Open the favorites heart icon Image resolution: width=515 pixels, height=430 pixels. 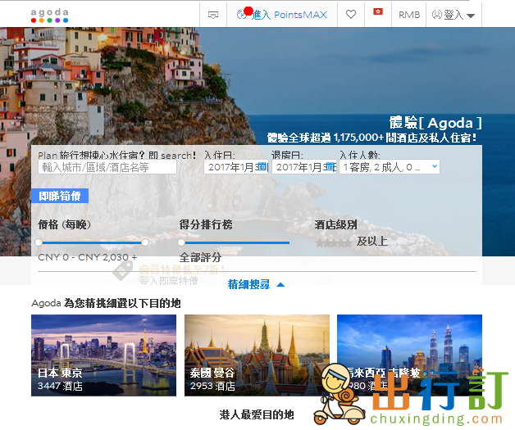point(351,14)
